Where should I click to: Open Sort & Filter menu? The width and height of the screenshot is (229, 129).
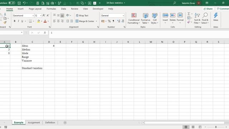coord(197,18)
